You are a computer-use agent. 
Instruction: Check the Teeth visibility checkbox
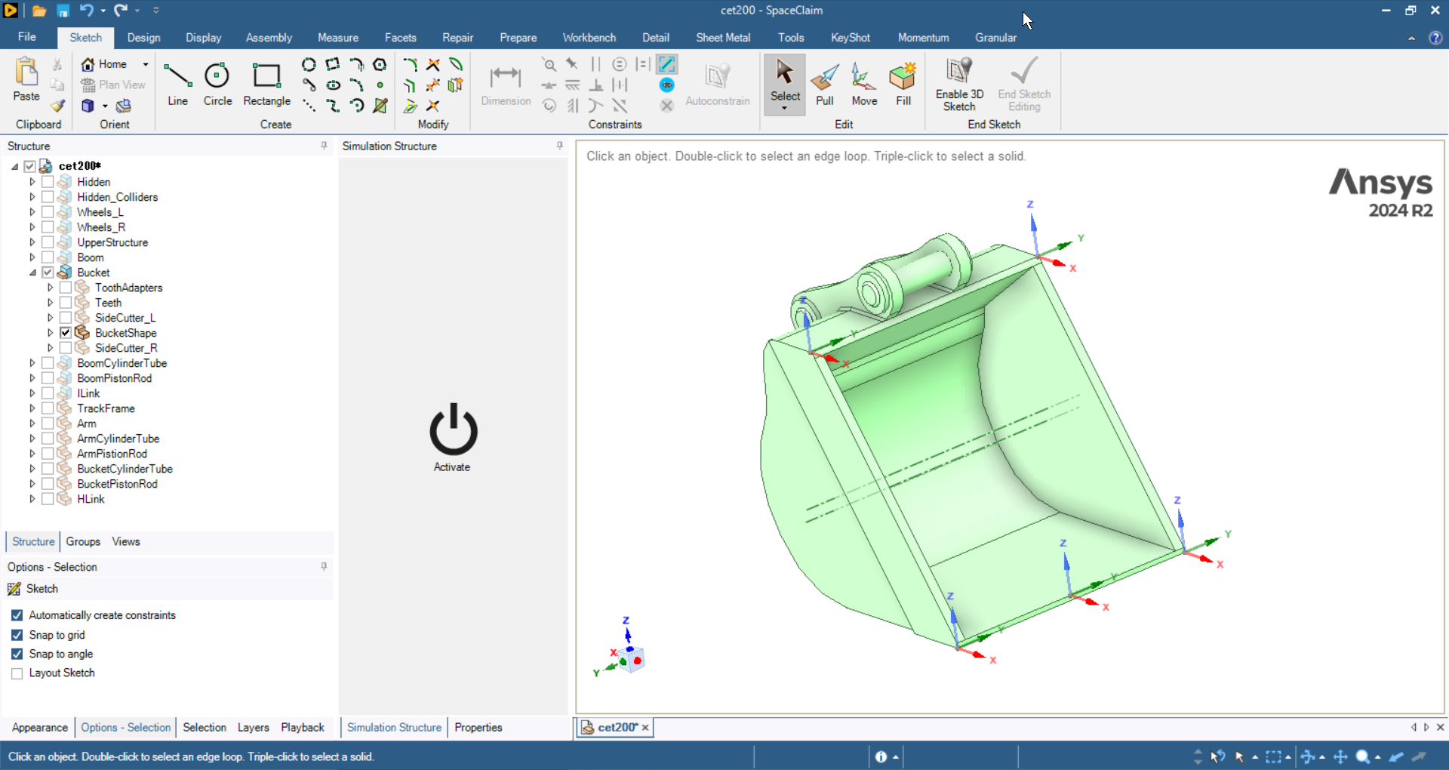66,303
